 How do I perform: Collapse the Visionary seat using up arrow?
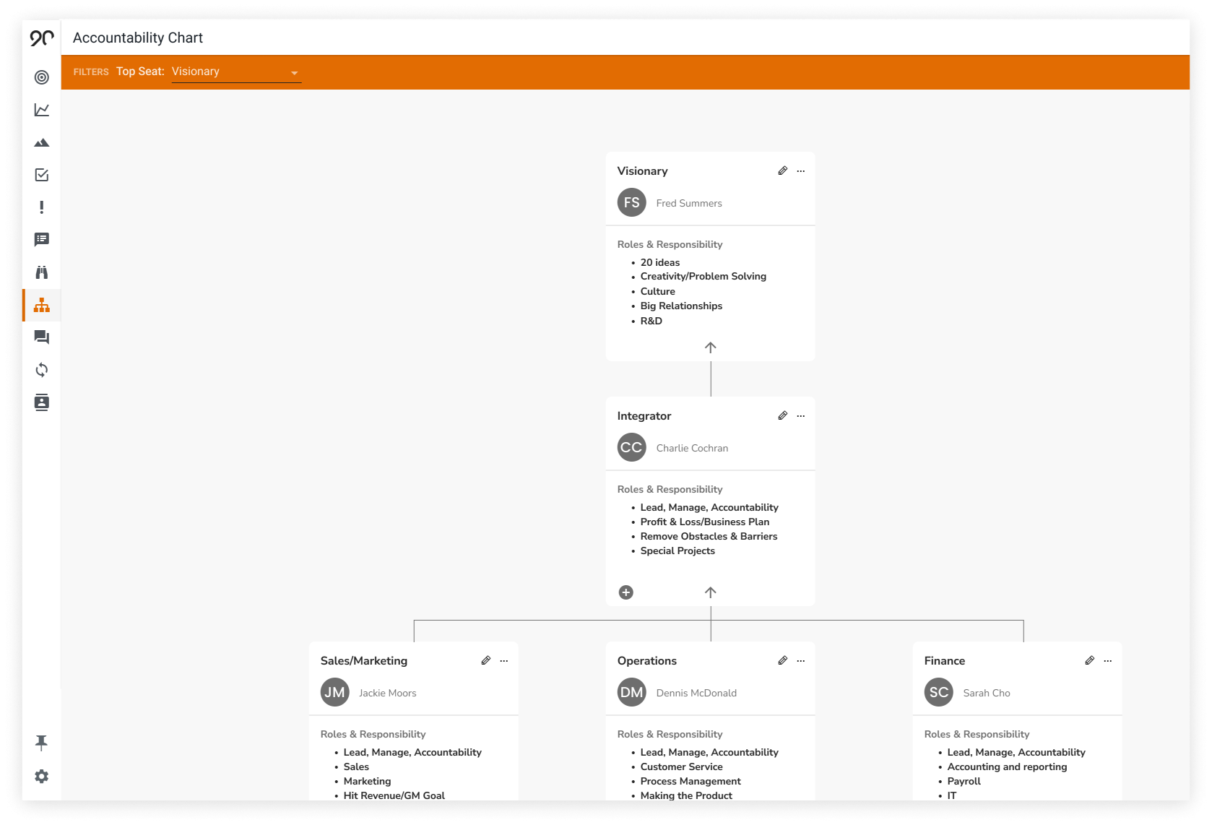(x=711, y=347)
